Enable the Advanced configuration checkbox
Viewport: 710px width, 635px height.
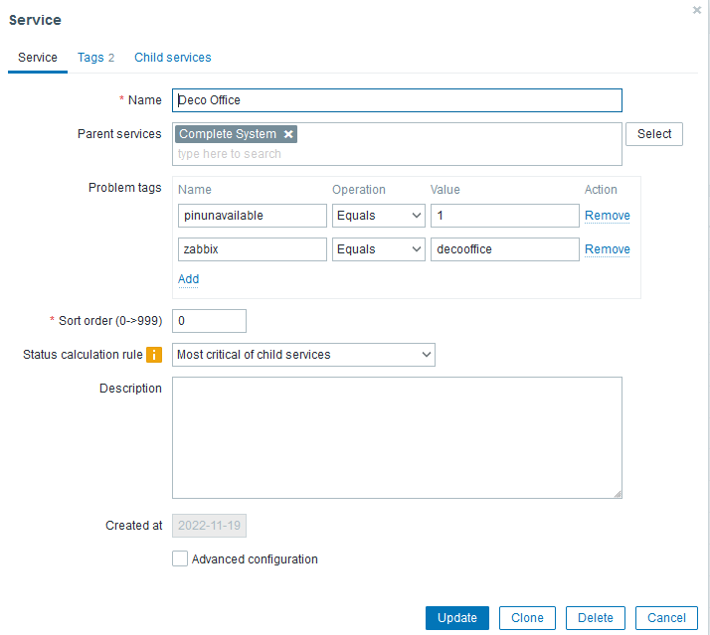click(x=180, y=559)
